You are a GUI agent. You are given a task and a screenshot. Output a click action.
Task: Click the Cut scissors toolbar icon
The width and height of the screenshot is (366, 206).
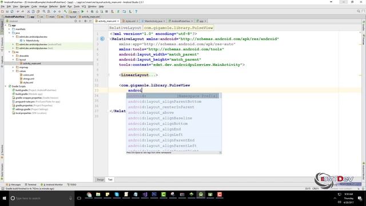pos(29,11)
